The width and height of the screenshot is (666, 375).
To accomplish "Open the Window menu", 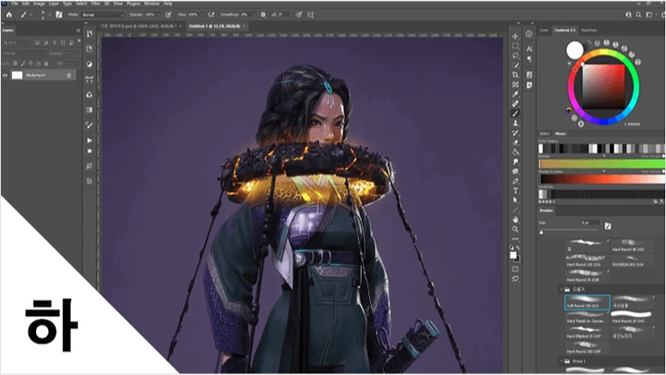I will [x=152, y=4].
